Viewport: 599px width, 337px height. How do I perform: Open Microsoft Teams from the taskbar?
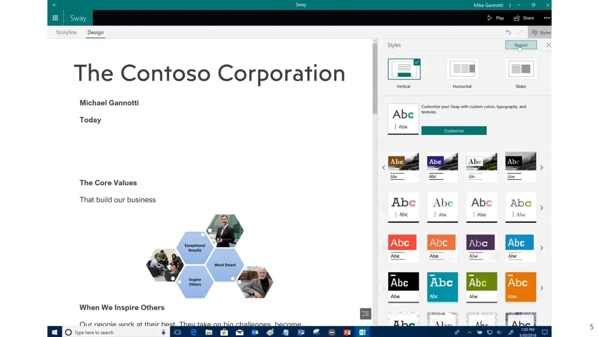click(x=301, y=332)
